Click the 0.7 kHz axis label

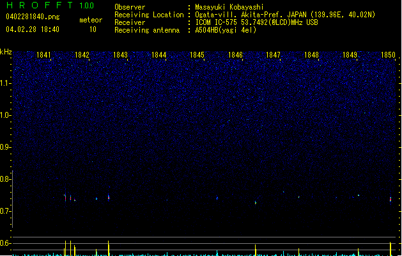pos(6,211)
